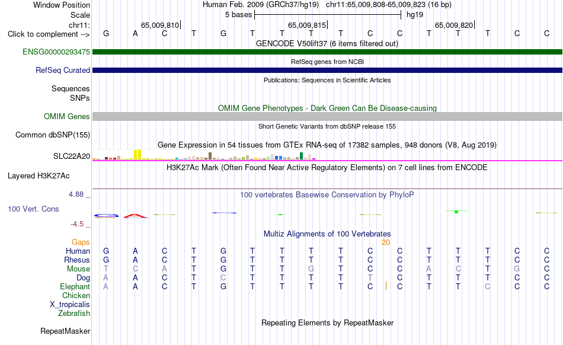Click the dark blue RefSeq Curated bar
Viewport: 563px width, 345px height.
tap(327, 70)
